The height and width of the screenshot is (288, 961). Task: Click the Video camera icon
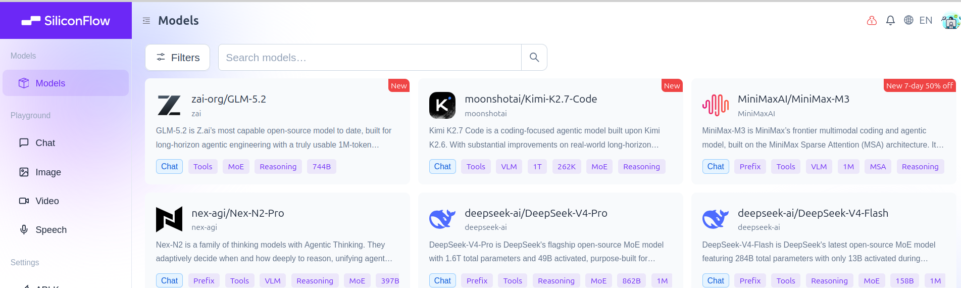24,201
